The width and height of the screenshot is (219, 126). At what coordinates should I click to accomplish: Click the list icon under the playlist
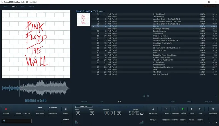click(x=148, y=96)
